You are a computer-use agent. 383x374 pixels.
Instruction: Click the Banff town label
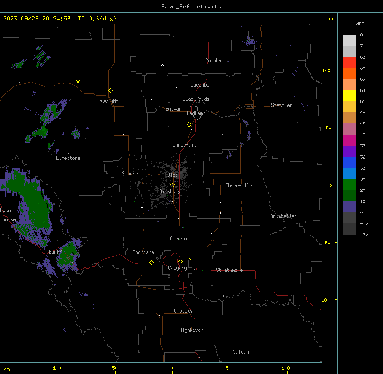pyautogui.click(x=55, y=252)
